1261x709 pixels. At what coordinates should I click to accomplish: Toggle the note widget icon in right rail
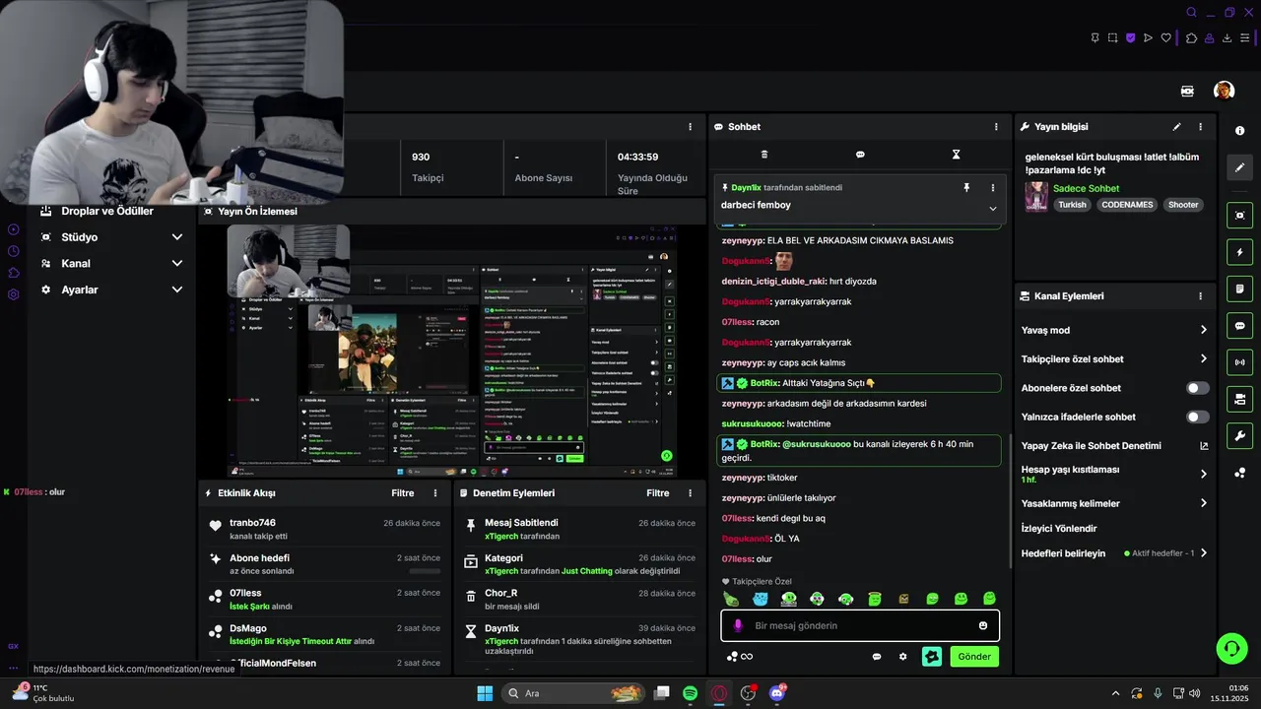click(1239, 289)
